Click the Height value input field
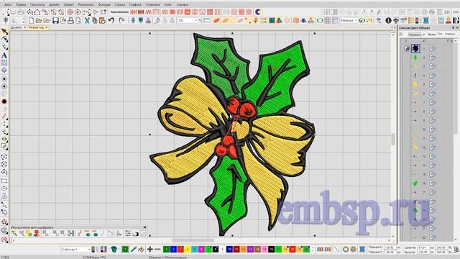460x259 pixels. click(423, 253)
